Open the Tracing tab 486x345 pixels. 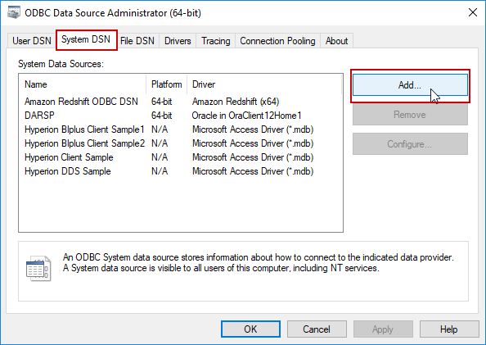point(216,41)
